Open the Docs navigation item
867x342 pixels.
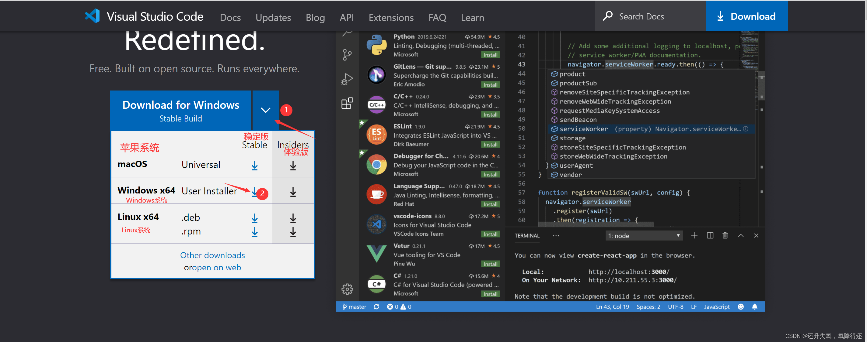coord(230,18)
